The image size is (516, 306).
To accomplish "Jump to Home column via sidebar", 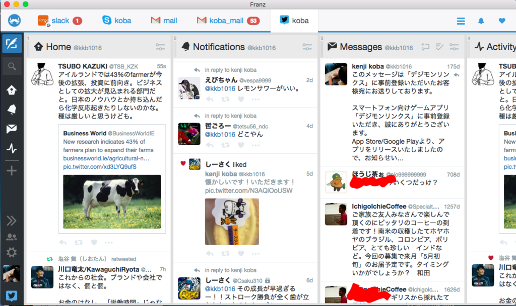I will tap(12, 90).
